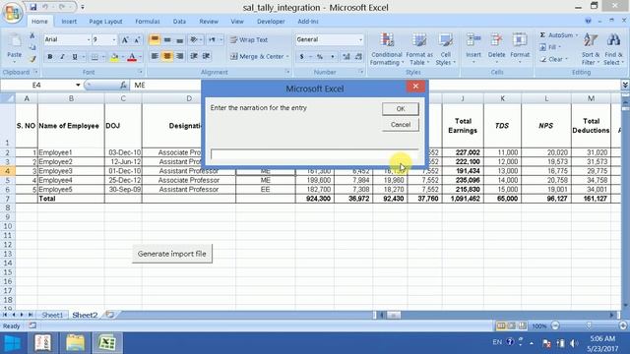Open Format as Table gallery
This screenshot has height=354, width=630.
point(419,50)
